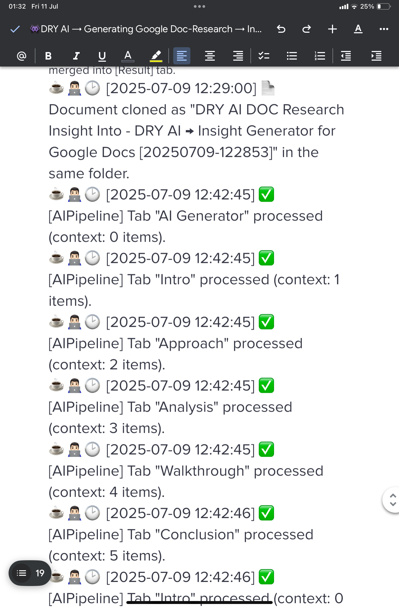The image size is (399, 608).
Task: Toggle underline formatting
Action: tap(102, 56)
